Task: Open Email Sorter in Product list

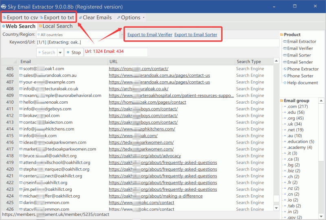Action: pos(299,55)
